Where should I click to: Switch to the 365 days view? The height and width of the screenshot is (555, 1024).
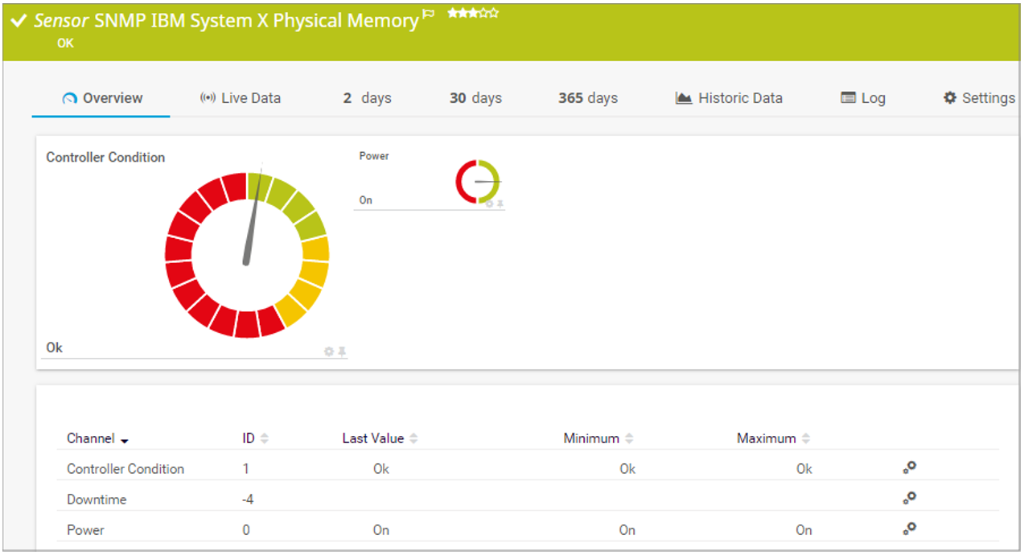[586, 97]
